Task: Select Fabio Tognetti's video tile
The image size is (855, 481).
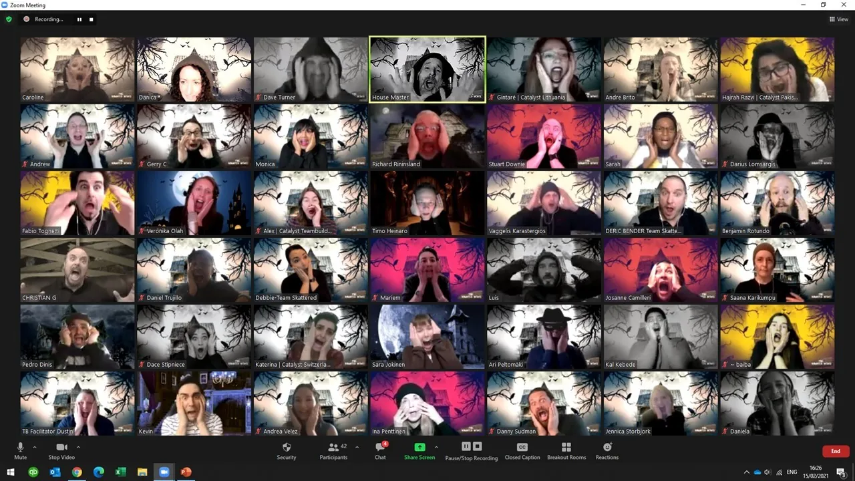Action: pyautogui.click(x=77, y=203)
